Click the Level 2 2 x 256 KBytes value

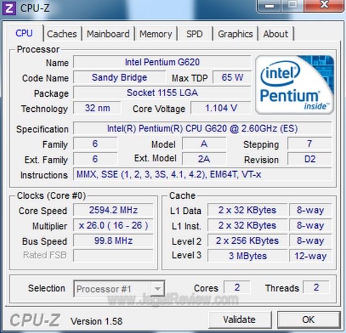247,240
